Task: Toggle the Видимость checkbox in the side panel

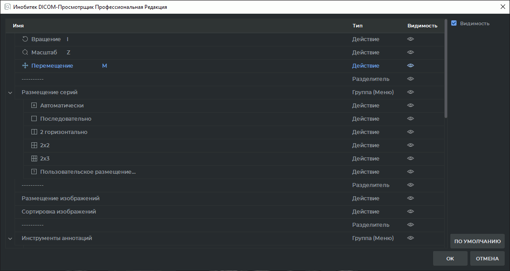Action: pyautogui.click(x=454, y=23)
